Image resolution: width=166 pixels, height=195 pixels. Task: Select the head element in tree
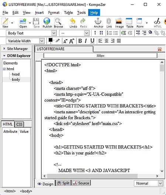point(15,74)
